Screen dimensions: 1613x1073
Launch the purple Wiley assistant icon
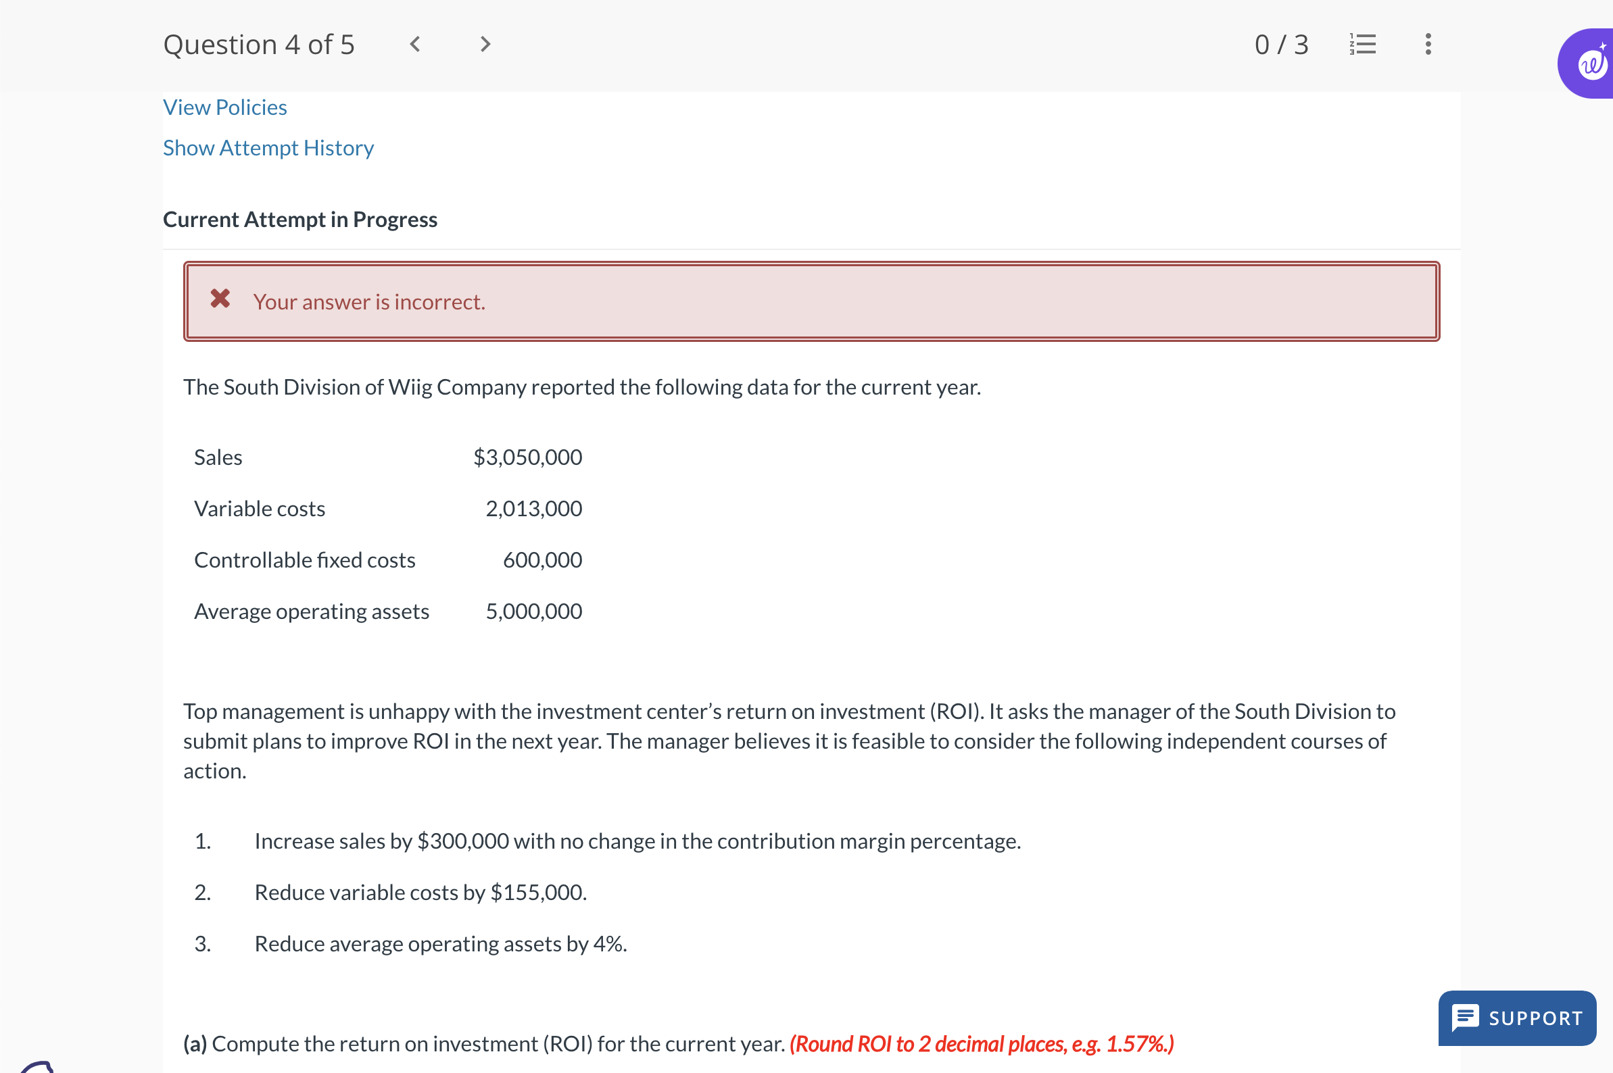[x=1591, y=64]
